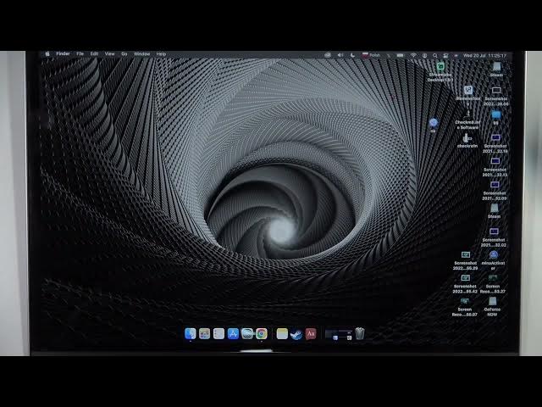
Task: Open the Trash in the Dock
Action: click(359, 333)
